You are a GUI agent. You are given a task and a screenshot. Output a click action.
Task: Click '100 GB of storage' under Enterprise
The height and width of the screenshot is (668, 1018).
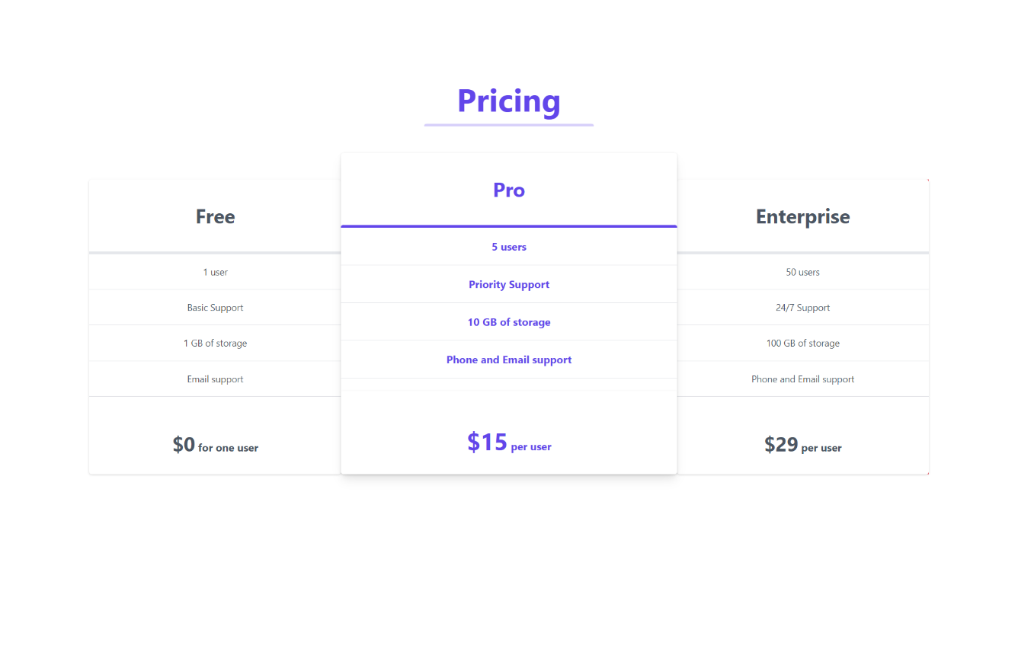point(802,343)
